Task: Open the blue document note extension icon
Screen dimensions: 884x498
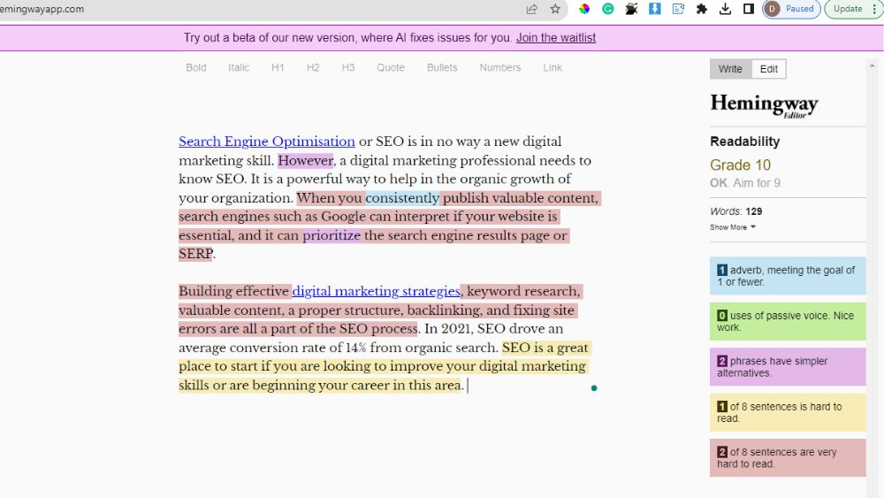Action: point(678,9)
